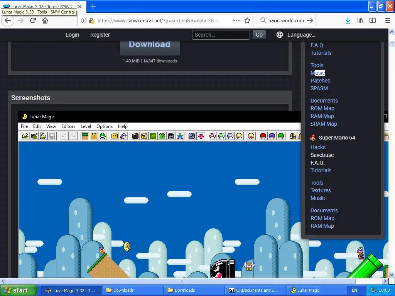The height and width of the screenshot is (296, 395).
Task: Switch to 'C:\Documents and S...' taskbar button
Action: click(x=255, y=290)
